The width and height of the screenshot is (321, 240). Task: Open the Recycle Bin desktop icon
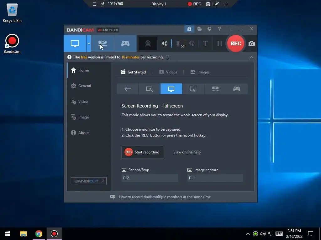pos(12,12)
